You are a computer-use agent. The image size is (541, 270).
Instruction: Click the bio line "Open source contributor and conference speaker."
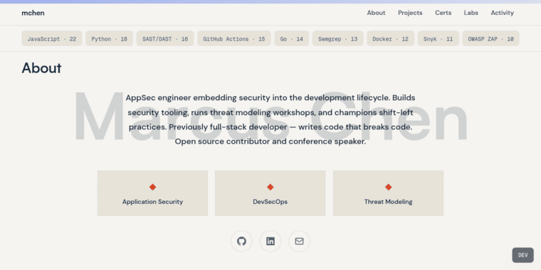point(270,141)
